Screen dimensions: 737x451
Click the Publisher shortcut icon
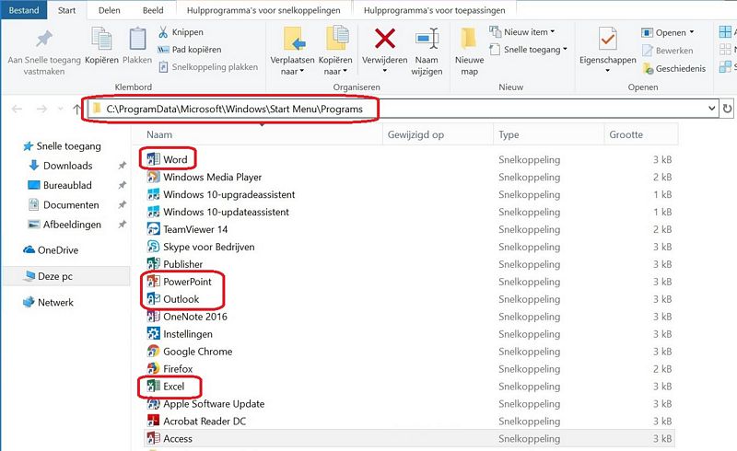[153, 264]
